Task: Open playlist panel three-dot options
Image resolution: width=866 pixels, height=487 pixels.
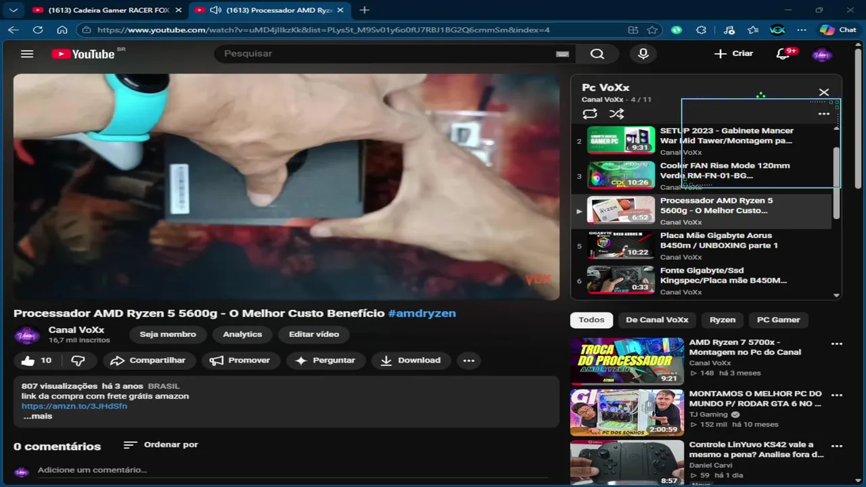Action: 823,114
